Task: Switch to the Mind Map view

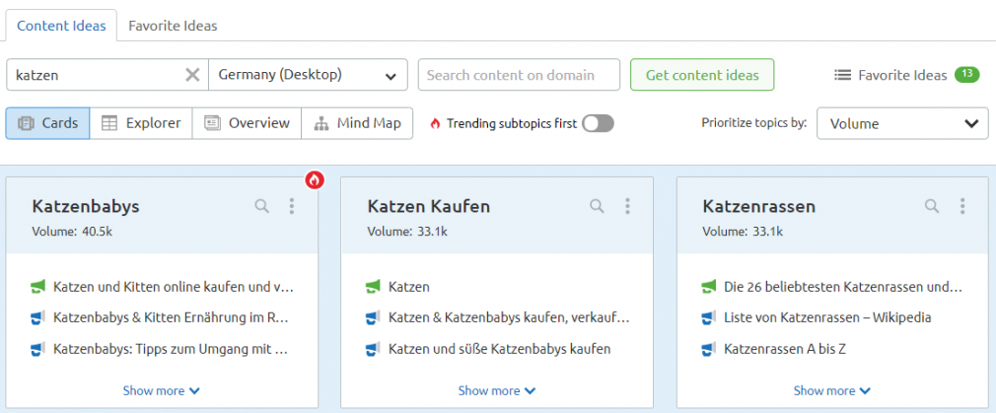Action: [357, 123]
